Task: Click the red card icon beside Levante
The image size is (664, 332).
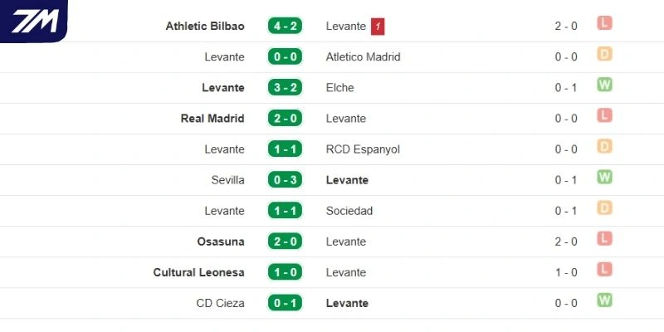Action: coord(378,27)
